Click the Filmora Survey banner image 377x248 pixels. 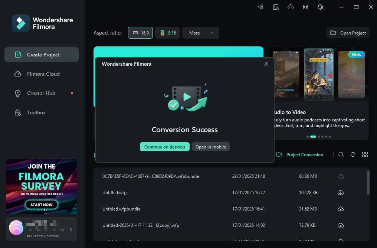click(x=42, y=186)
